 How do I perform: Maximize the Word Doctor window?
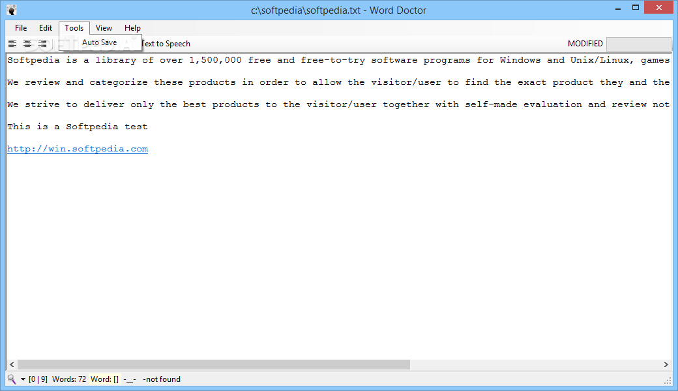635,7
